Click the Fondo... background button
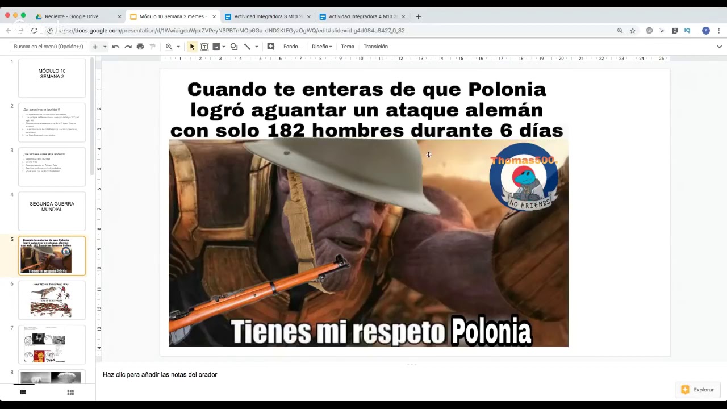This screenshot has height=409, width=727. [x=293, y=47]
